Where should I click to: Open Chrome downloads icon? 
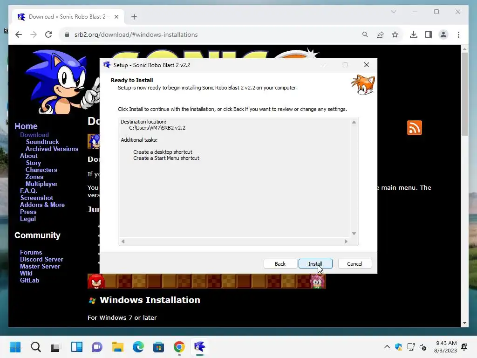[x=414, y=34]
